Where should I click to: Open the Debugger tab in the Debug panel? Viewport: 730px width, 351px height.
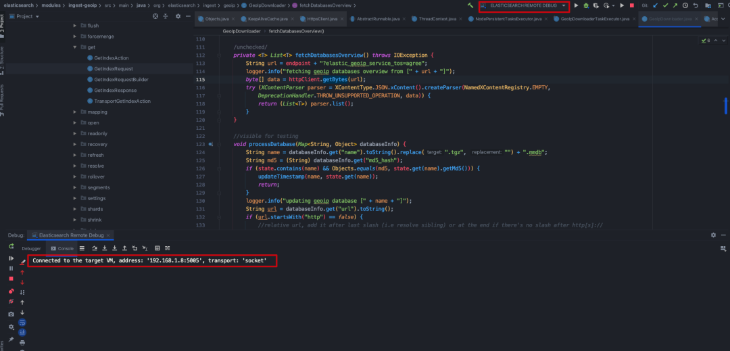pyautogui.click(x=31, y=249)
